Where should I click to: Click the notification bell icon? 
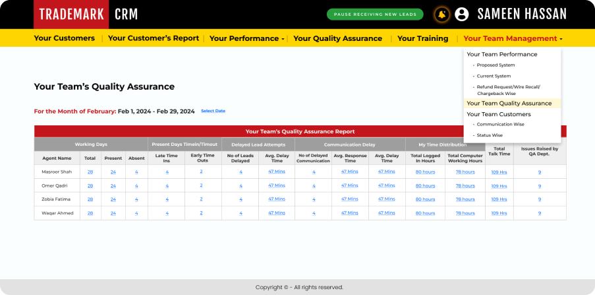[441, 15]
